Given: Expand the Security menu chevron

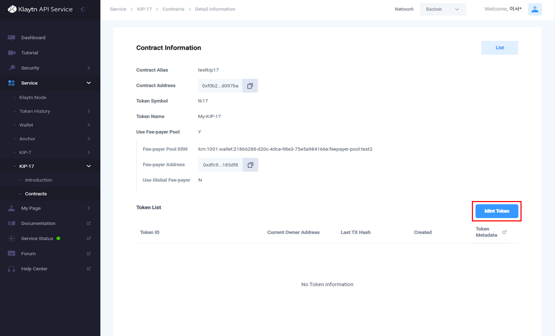Looking at the screenshot, I should 89,68.
